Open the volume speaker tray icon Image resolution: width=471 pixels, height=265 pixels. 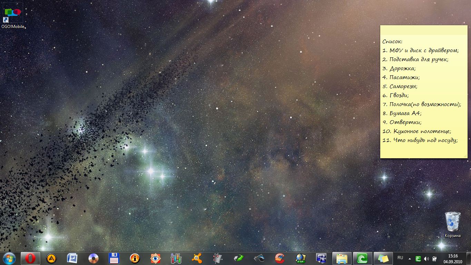426,258
